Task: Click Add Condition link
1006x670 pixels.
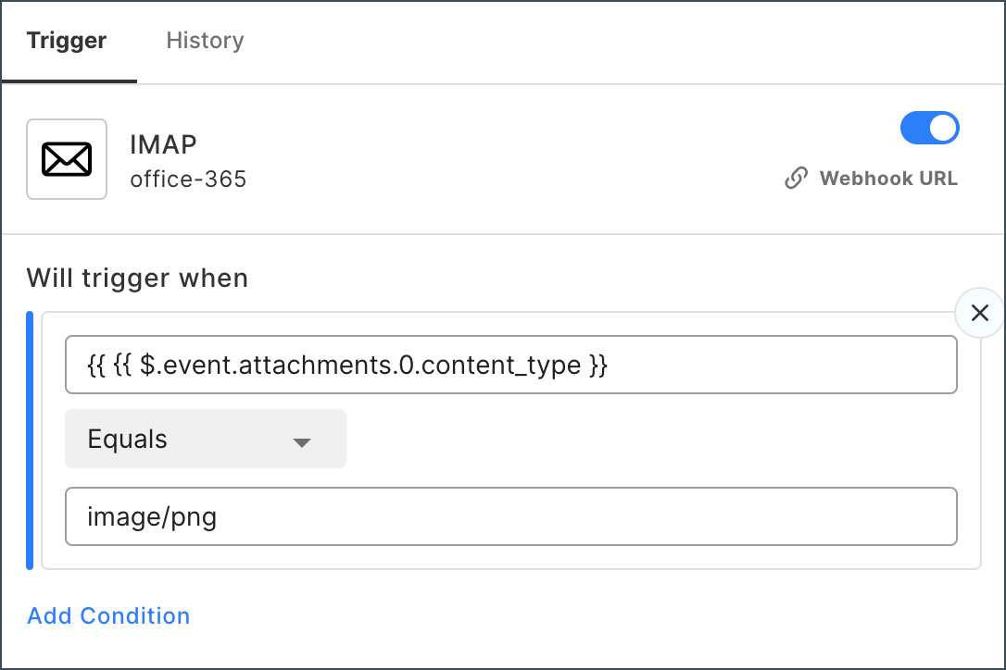Action: click(x=108, y=616)
